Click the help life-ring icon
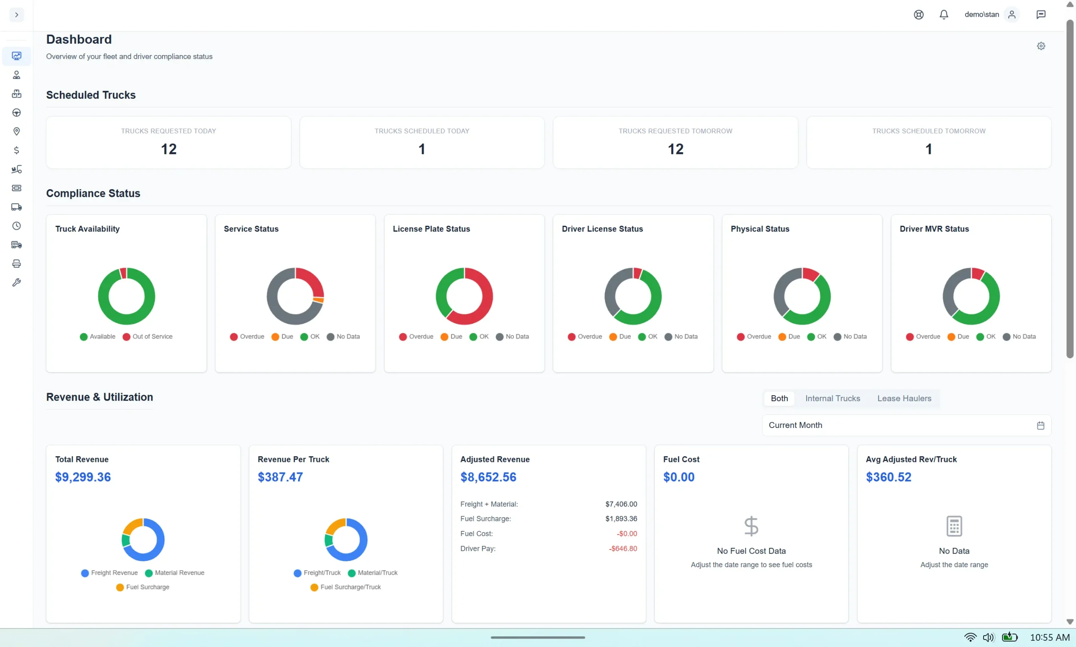The height and width of the screenshot is (647, 1076). click(x=918, y=14)
